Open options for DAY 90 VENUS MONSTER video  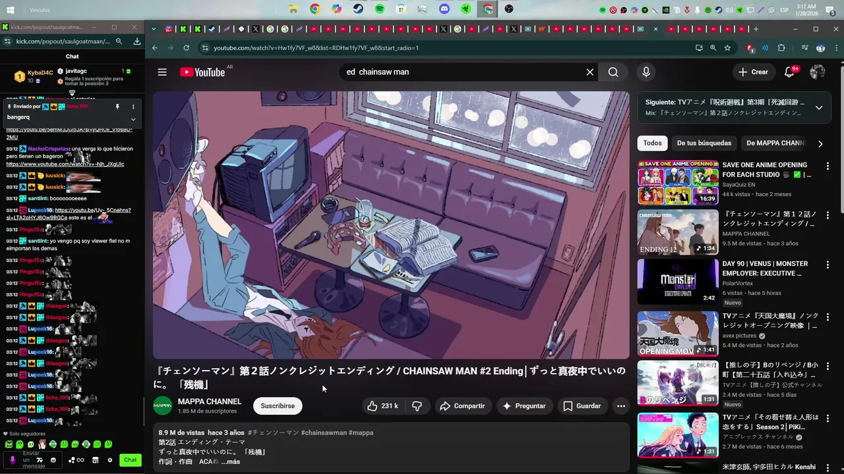click(828, 265)
